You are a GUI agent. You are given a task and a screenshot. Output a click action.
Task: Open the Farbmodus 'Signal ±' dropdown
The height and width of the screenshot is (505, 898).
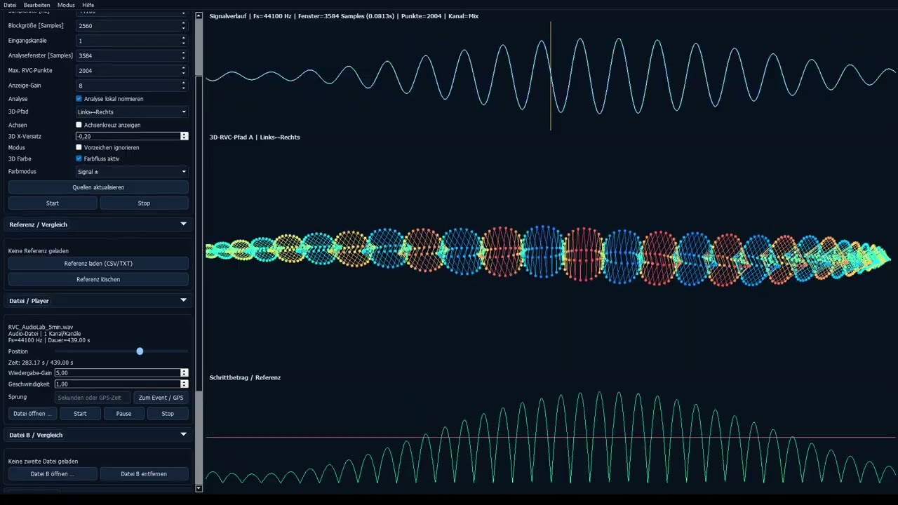click(132, 171)
